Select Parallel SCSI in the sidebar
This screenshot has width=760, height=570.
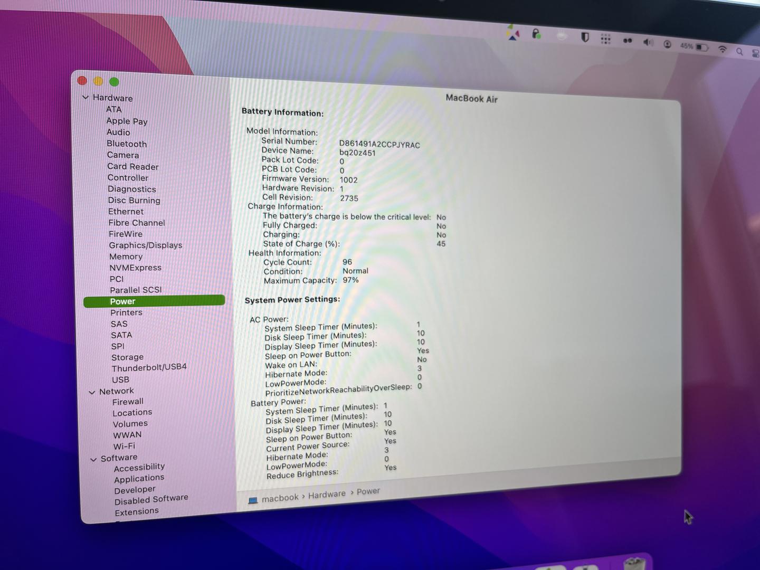tap(136, 290)
